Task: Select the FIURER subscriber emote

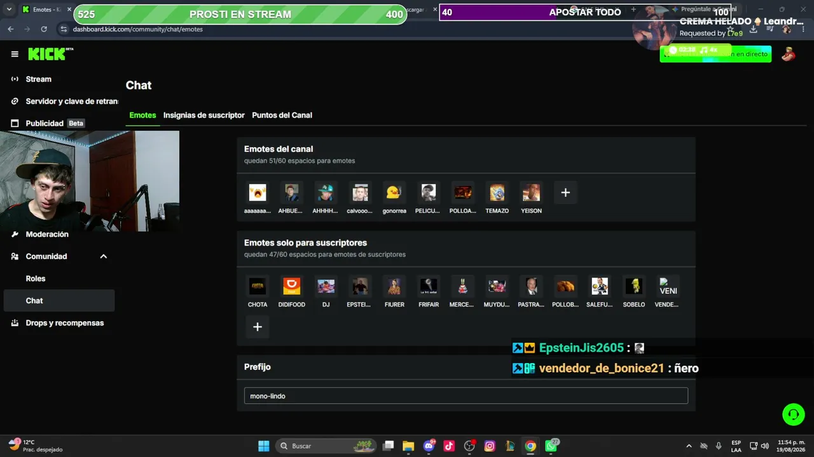Action: click(394, 286)
